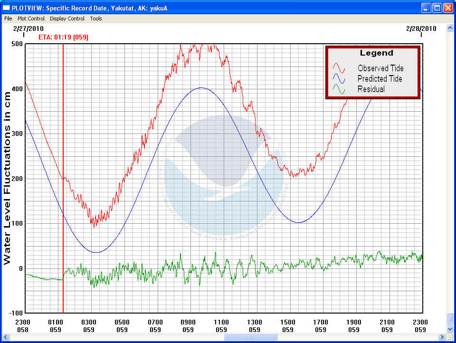Open the Display Control menu
This screenshot has height=343, width=456.
pos(67,19)
